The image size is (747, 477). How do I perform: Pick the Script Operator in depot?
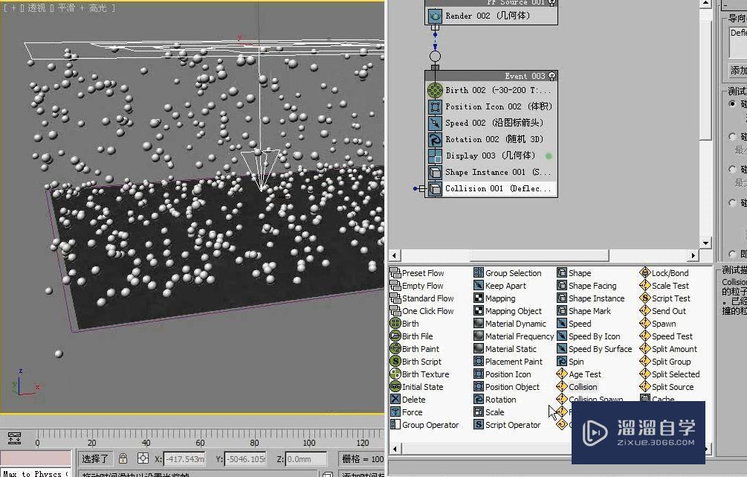(507, 424)
